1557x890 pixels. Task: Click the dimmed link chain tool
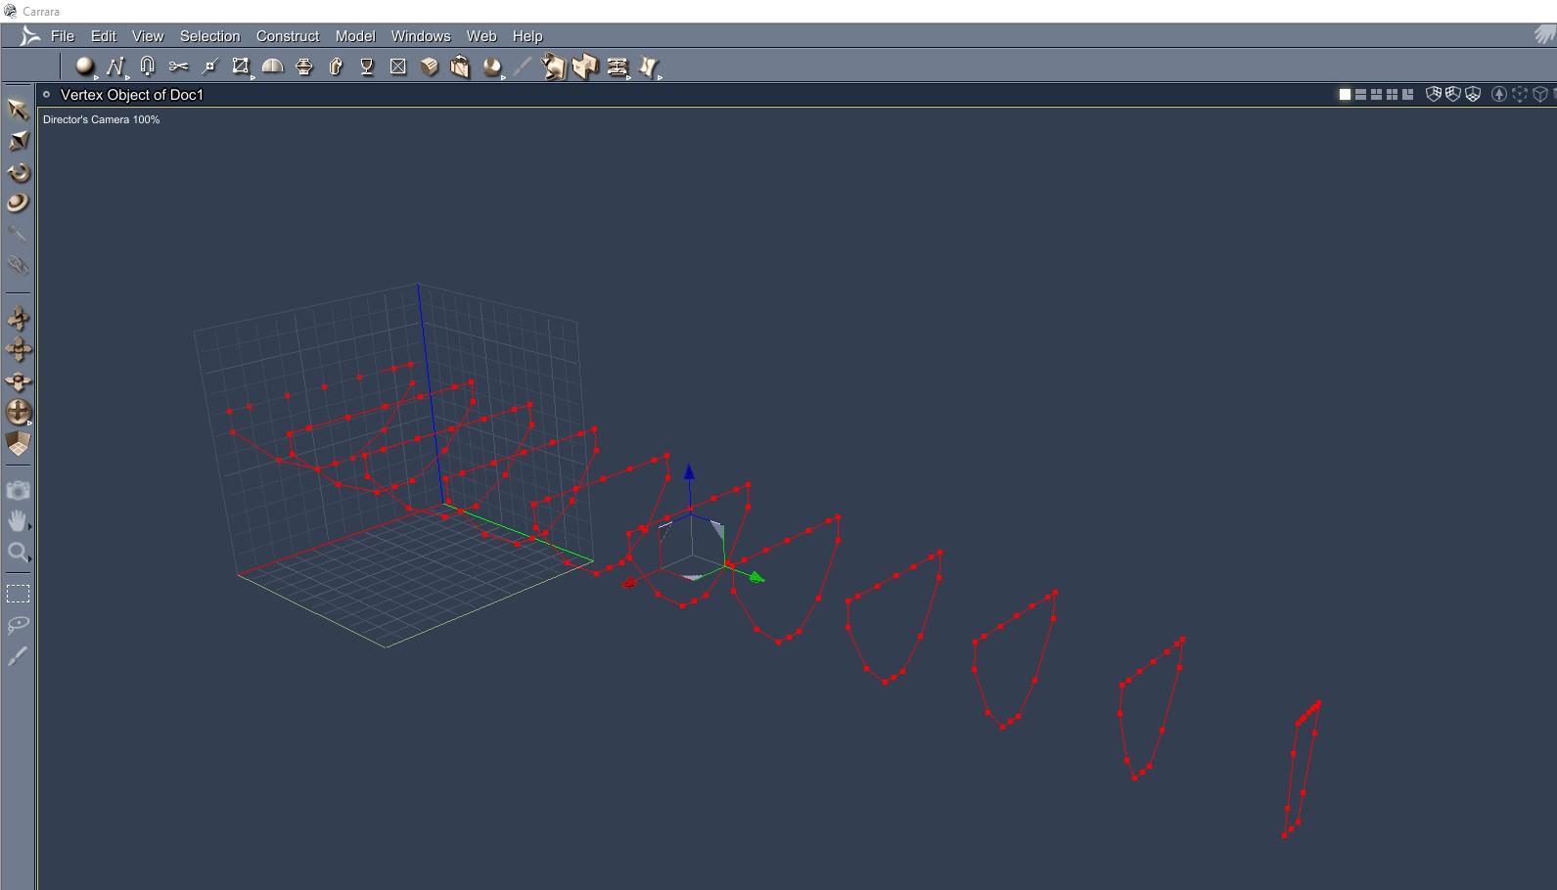coord(18,265)
